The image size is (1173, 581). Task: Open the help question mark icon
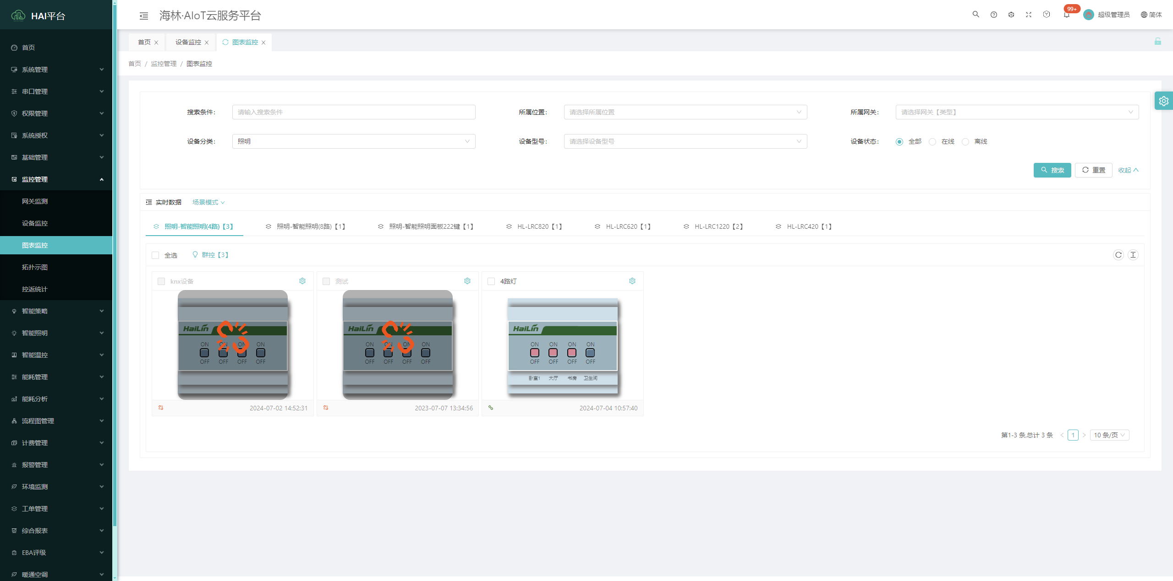point(993,15)
